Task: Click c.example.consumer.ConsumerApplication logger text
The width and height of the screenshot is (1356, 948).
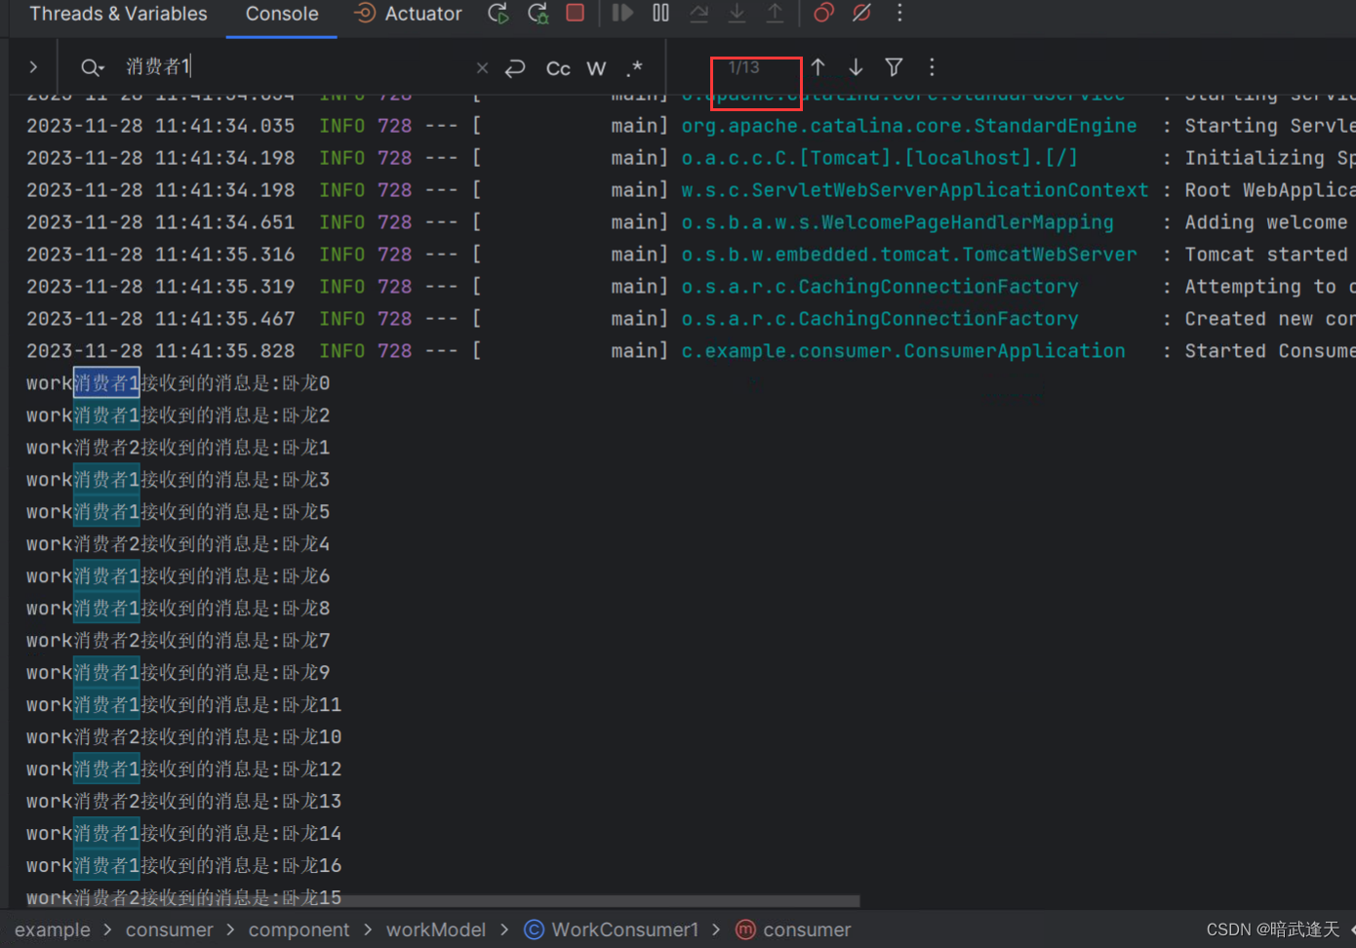Action: click(x=903, y=351)
